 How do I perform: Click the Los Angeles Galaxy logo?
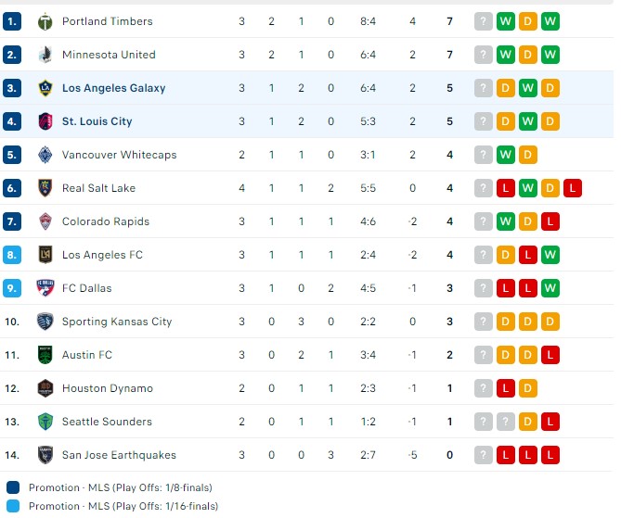point(45,88)
